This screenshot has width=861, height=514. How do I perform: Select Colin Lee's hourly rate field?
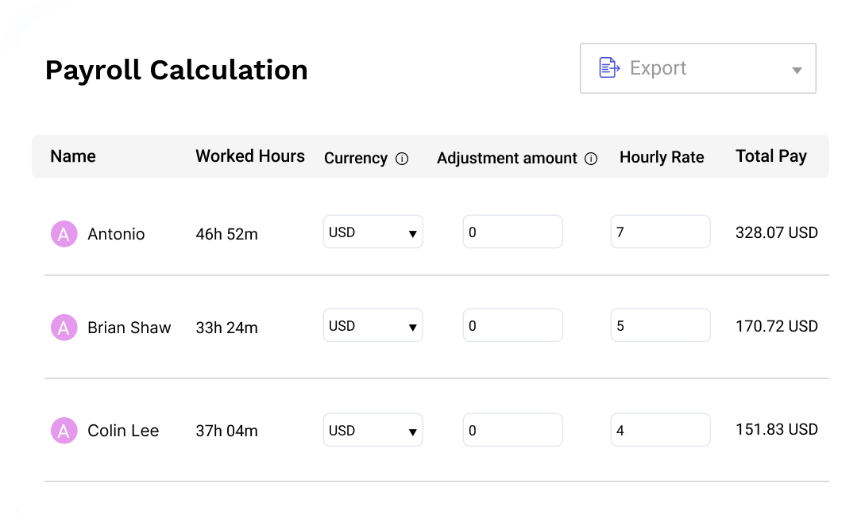(660, 430)
